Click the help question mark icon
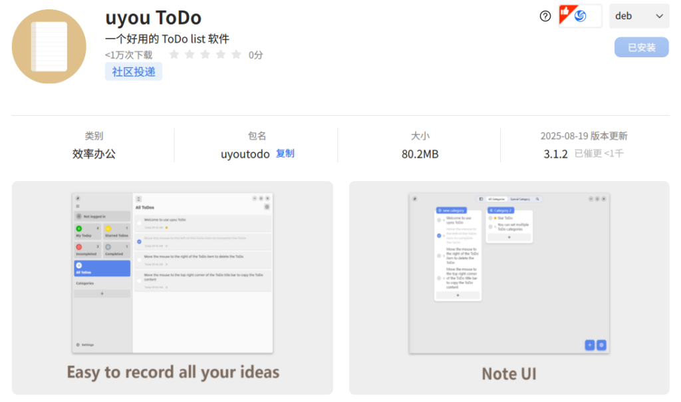Viewport: 681px width, 402px height. (x=545, y=16)
